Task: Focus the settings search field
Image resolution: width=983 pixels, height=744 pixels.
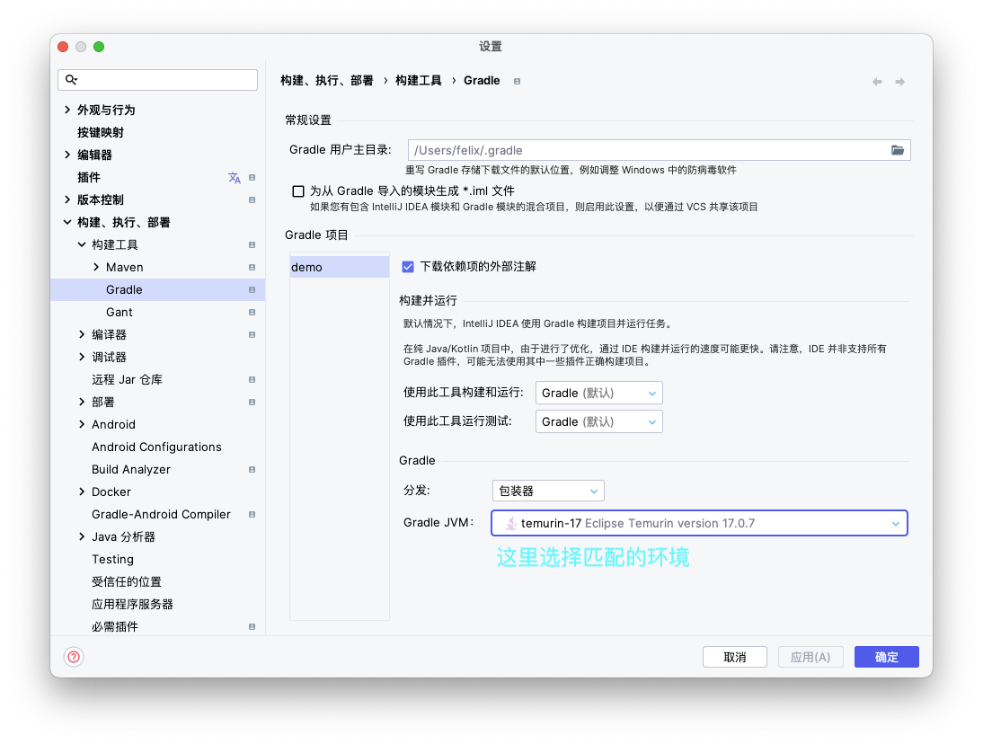Action: [x=157, y=80]
